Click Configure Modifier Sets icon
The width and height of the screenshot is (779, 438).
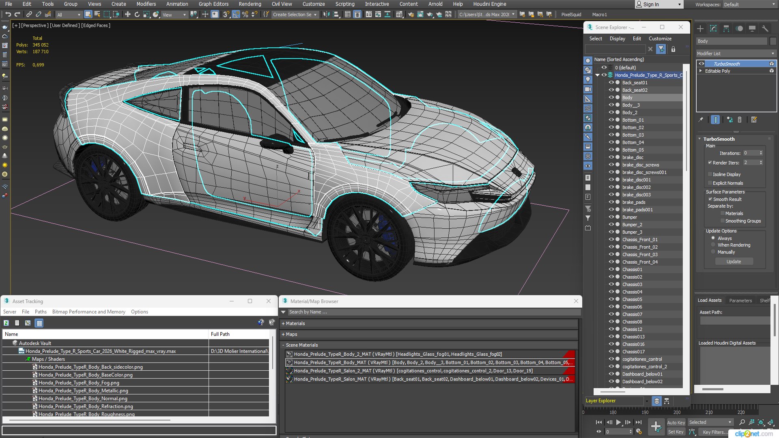754,120
